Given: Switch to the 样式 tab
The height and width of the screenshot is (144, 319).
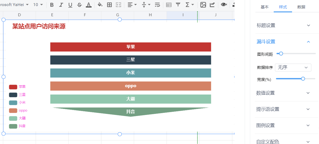Looking at the screenshot, I should (x=283, y=7).
